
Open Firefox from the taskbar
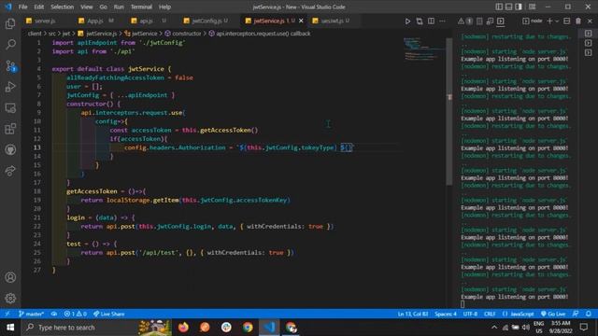pyautogui.click(x=183, y=328)
